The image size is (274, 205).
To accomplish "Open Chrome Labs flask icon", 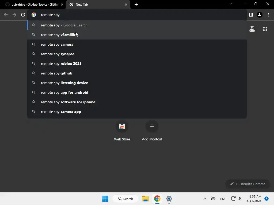I will (x=252, y=29).
